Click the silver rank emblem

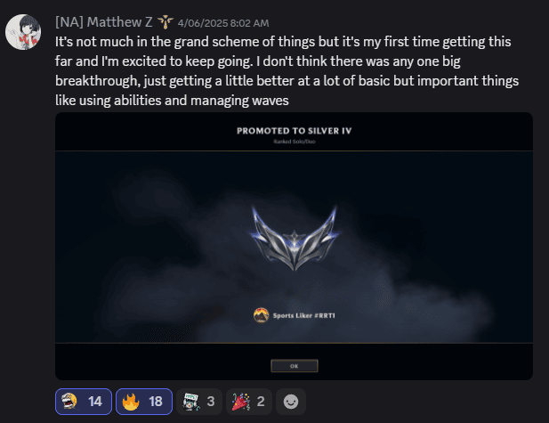295,239
